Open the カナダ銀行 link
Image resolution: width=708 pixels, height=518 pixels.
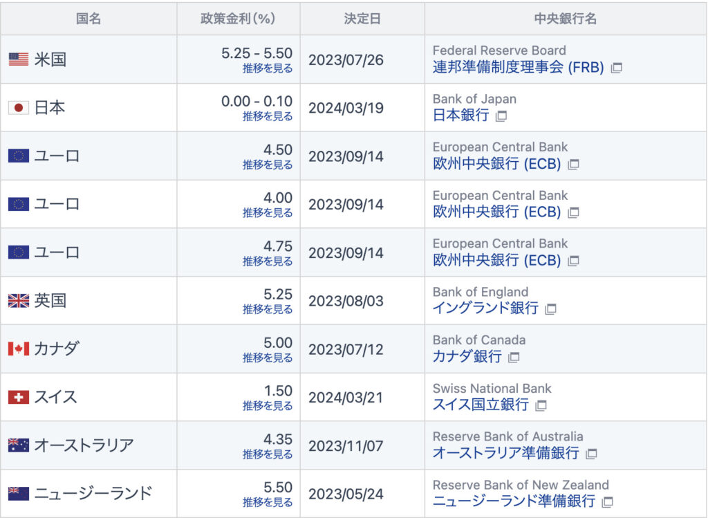pyautogui.click(x=467, y=357)
